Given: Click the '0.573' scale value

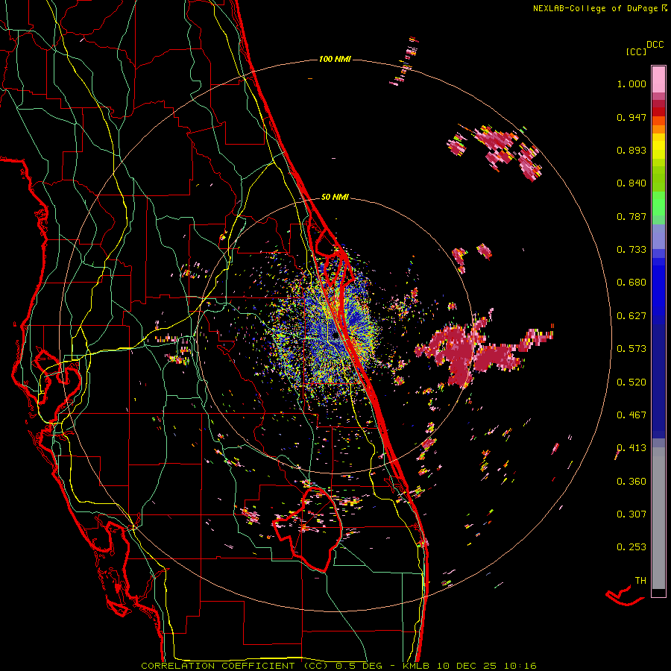Looking at the screenshot, I should point(631,349).
